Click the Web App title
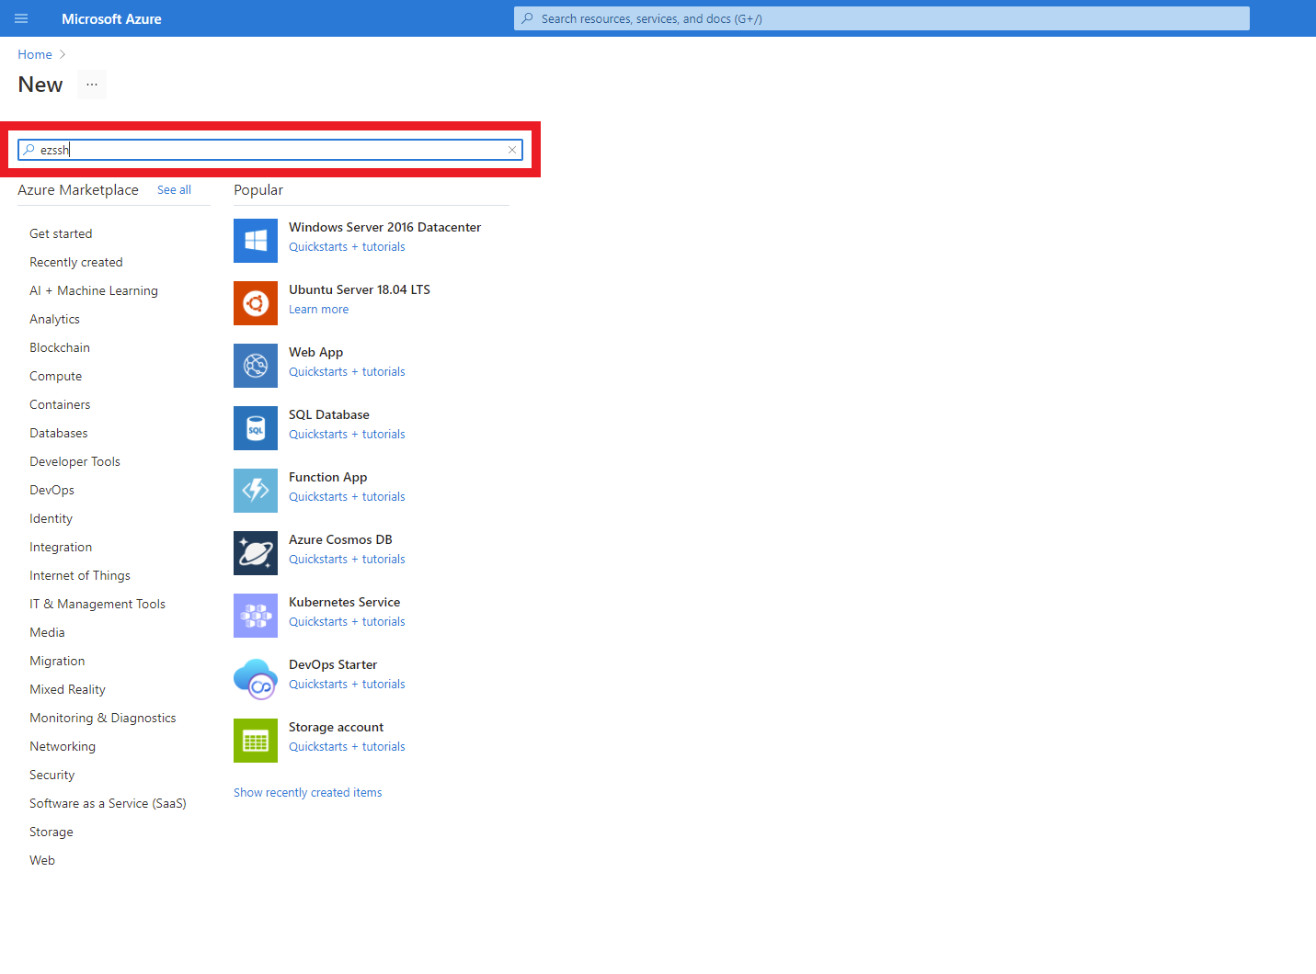Image resolution: width=1316 pixels, height=974 pixels. coord(315,352)
